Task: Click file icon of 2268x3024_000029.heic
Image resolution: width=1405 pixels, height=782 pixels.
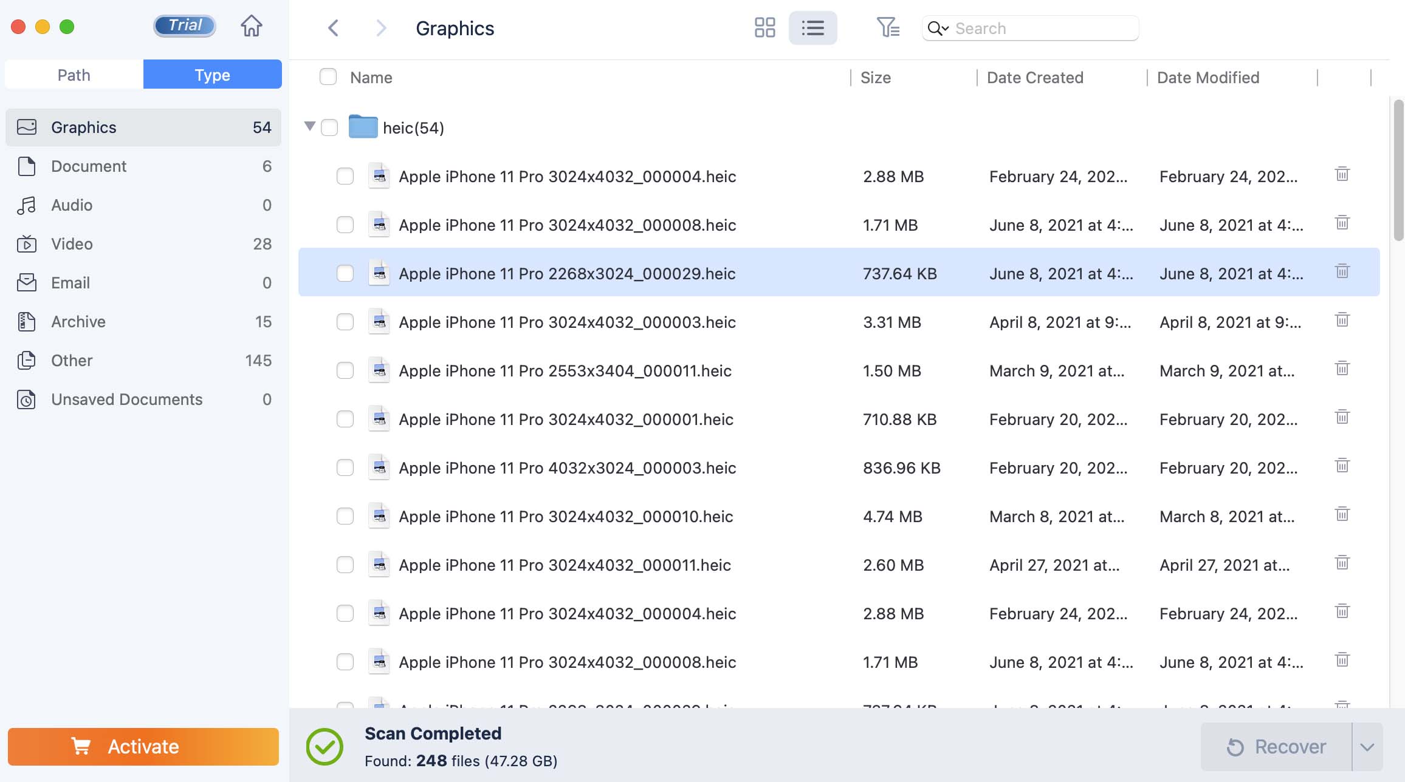Action: click(x=379, y=273)
